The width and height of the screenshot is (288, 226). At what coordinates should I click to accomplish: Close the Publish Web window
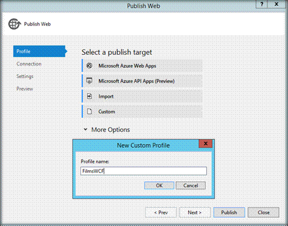pyautogui.click(x=277, y=4)
